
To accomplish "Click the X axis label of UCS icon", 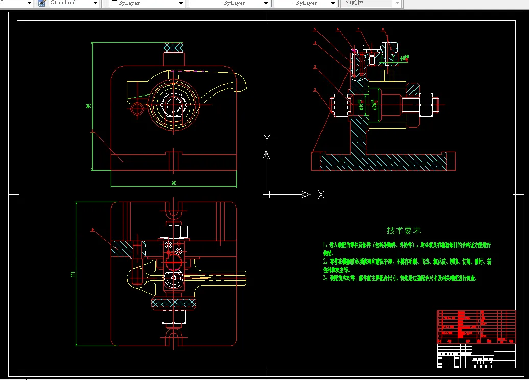I will coord(321,195).
